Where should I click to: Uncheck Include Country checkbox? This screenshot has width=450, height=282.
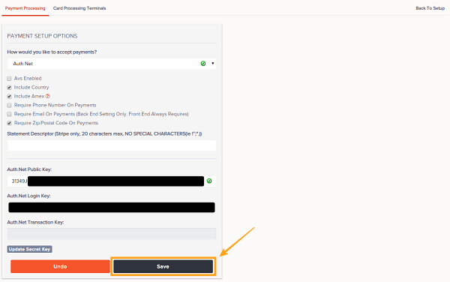coord(9,88)
